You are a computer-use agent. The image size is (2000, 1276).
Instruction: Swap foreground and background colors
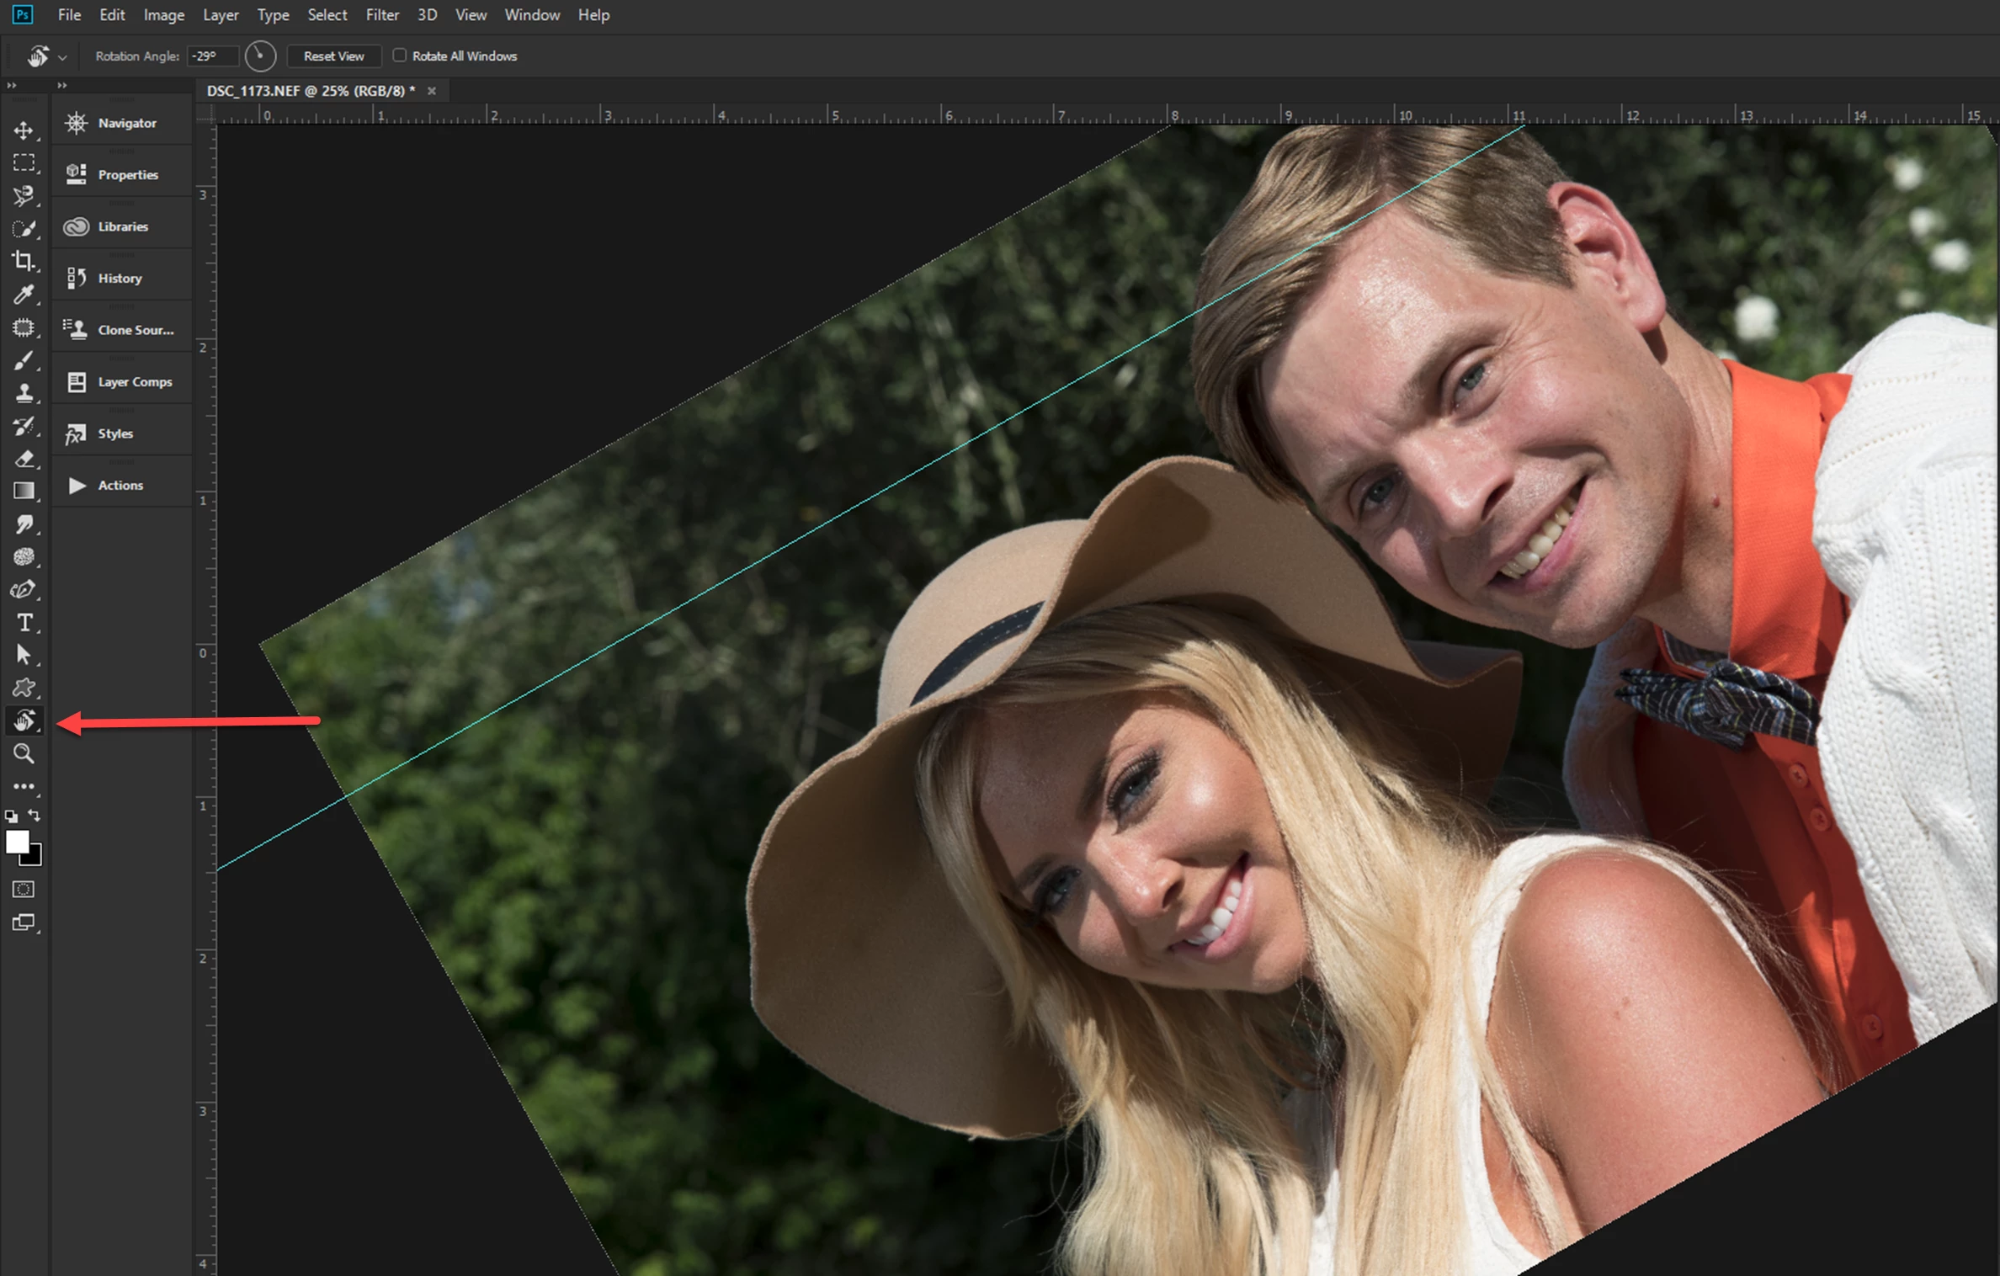pos(35,815)
